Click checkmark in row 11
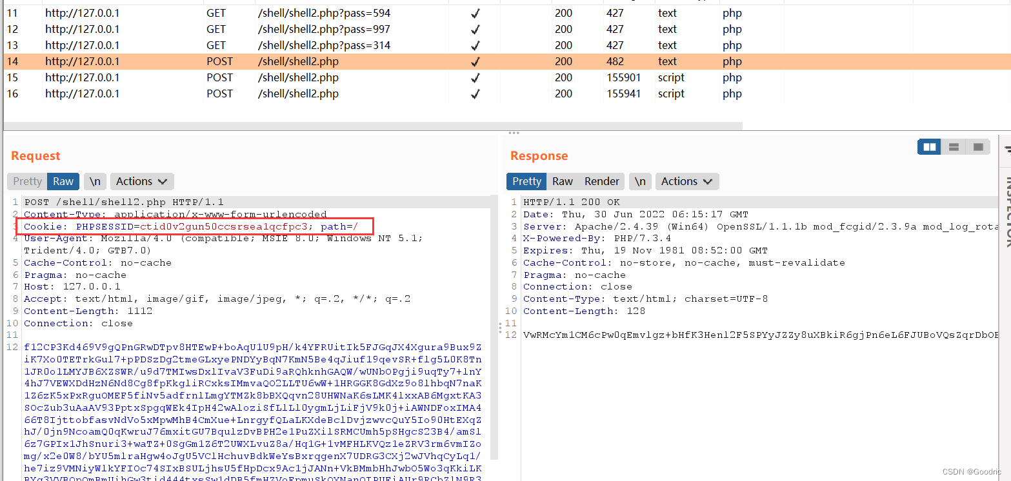Screen dimensions: 1011x481 tap(475, 13)
